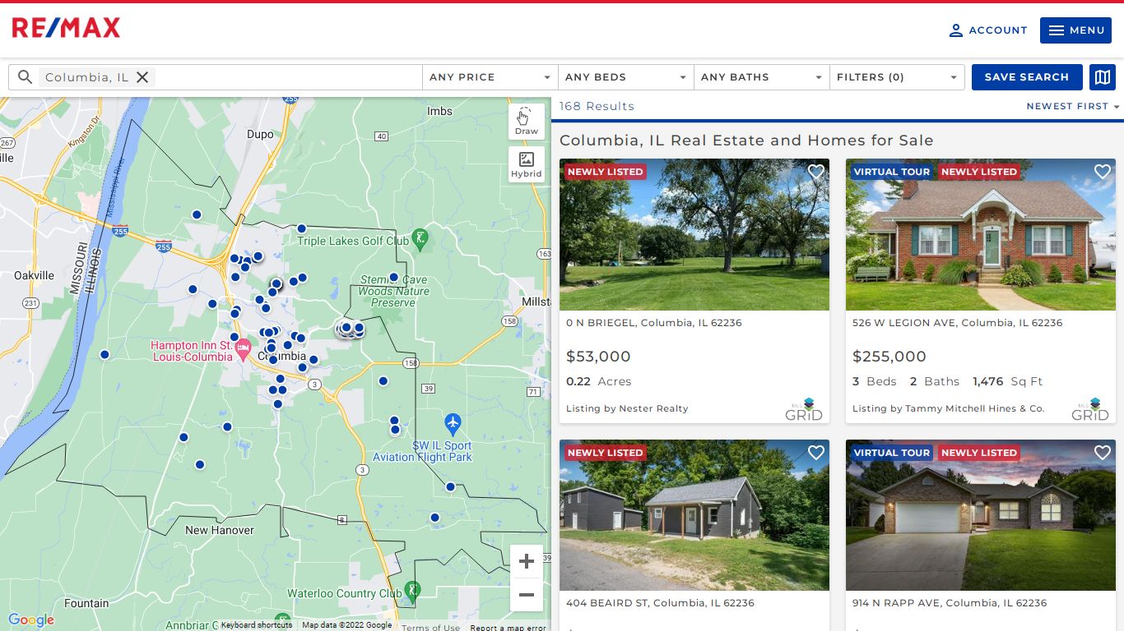The width and height of the screenshot is (1124, 631).
Task: Click Stemler Cave Woods Nature Preserve label
Action: pos(394,291)
